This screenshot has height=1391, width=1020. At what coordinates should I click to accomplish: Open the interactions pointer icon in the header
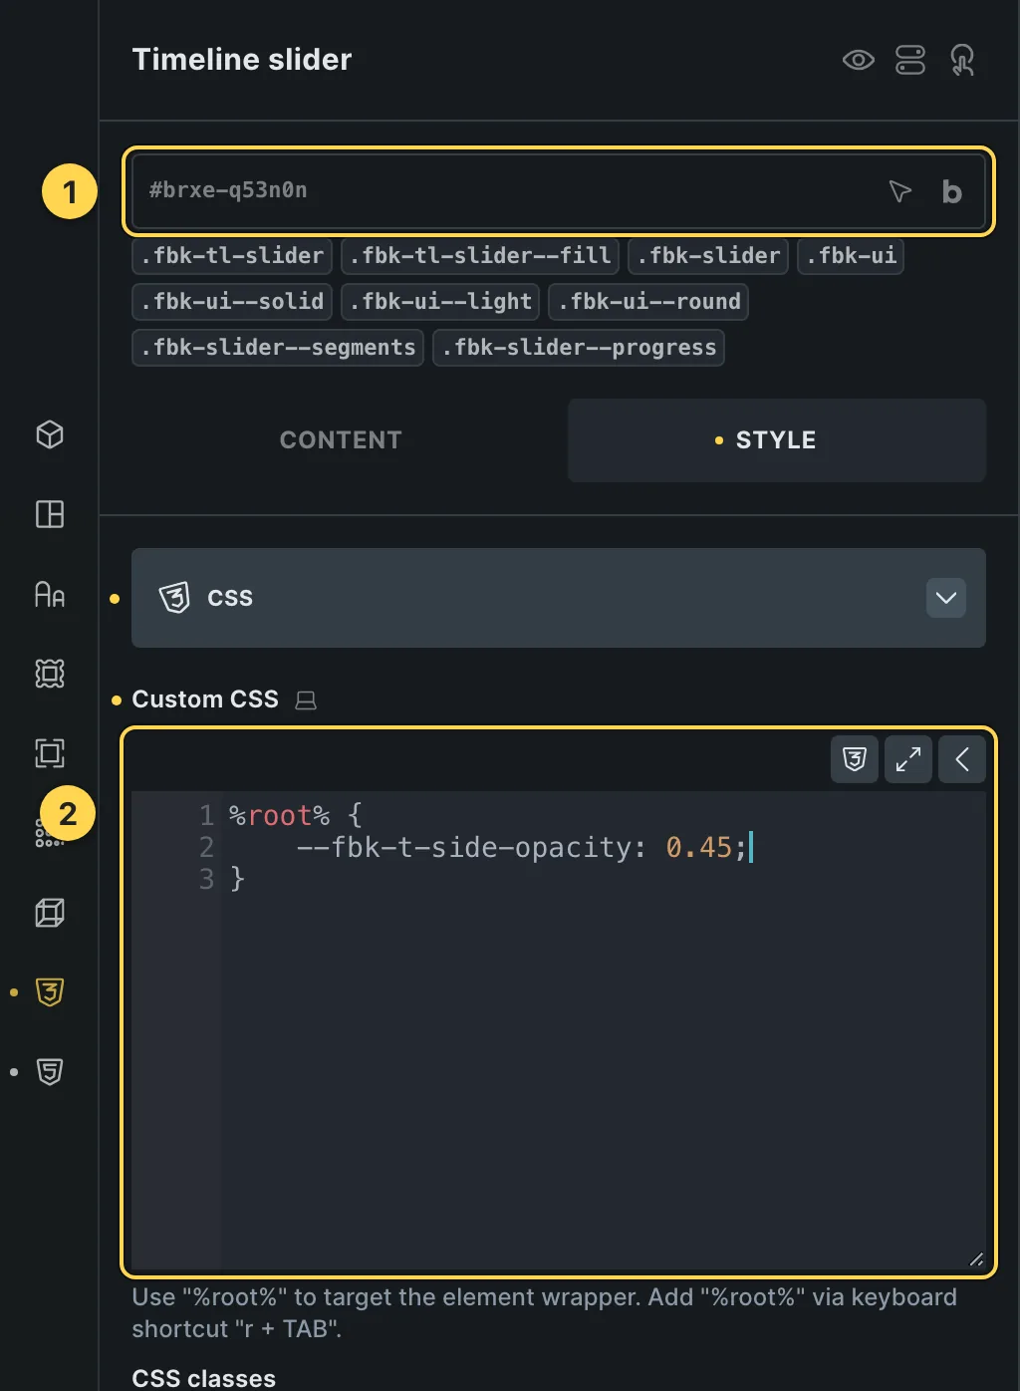(962, 60)
